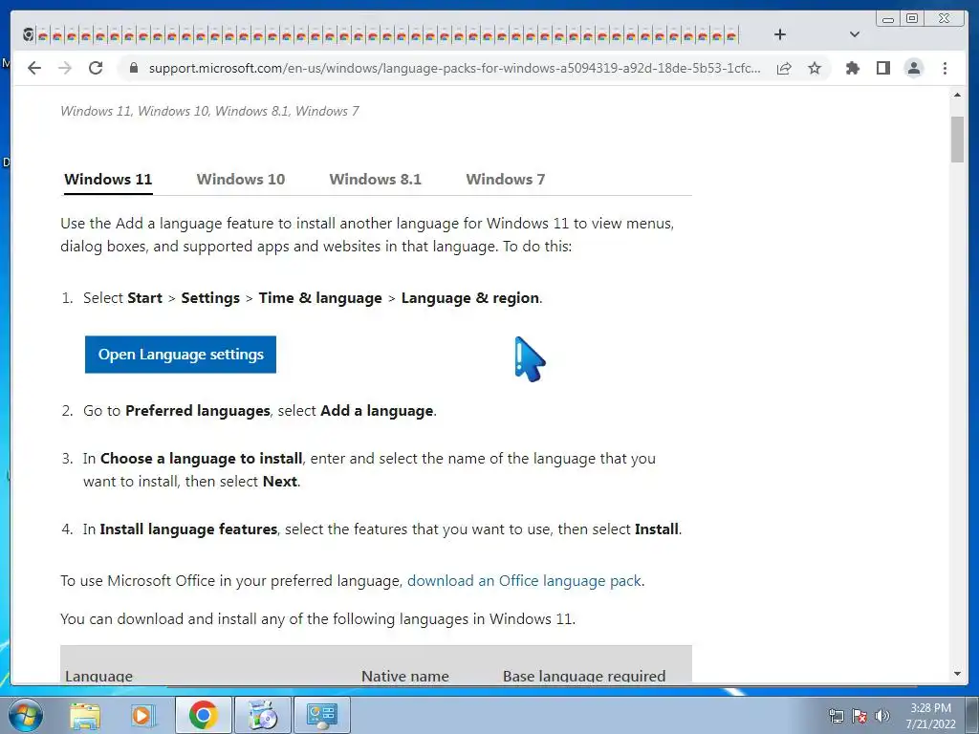Toggle the browser side panel
The width and height of the screenshot is (979, 734).
(882, 68)
